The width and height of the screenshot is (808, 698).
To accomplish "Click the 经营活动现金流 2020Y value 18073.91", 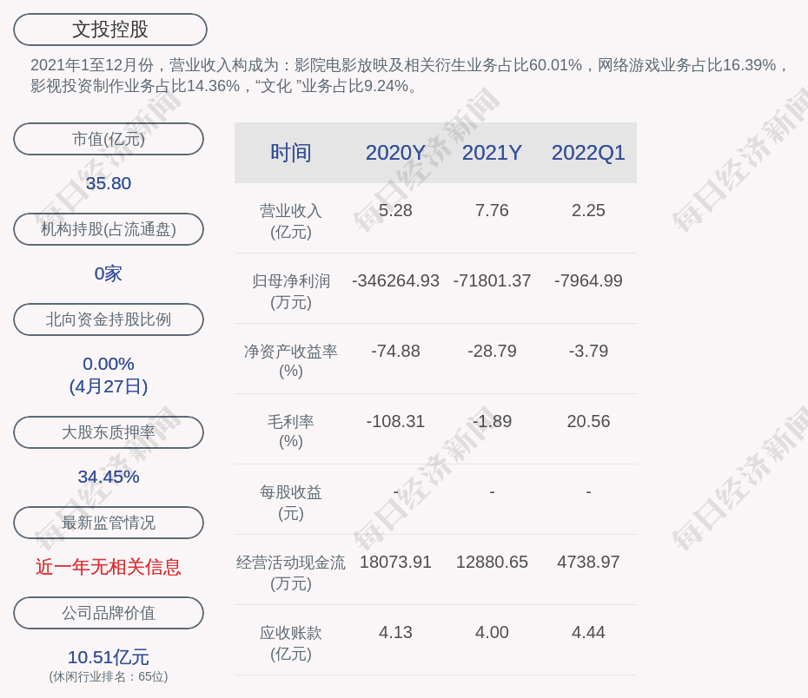I will coord(395,562).
